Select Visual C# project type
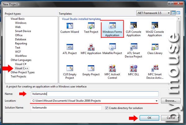 click(x=21, y=64)
